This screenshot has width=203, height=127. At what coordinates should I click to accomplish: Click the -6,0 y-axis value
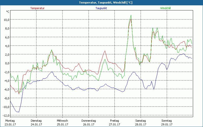tap(6, 89)
